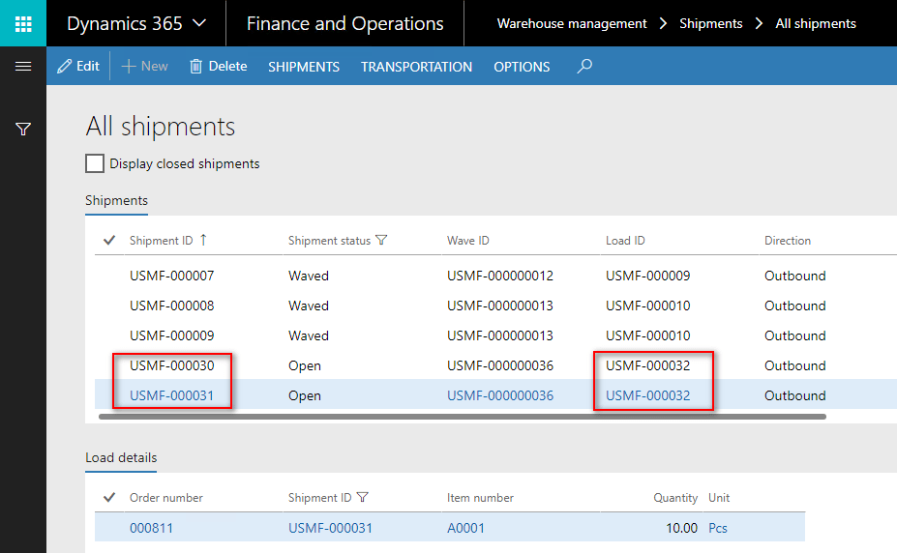The width and height of the screenshot is (897, 553).
Task: Open the TRANSPORTATION ribbon tab
Action: coord(416,67)
